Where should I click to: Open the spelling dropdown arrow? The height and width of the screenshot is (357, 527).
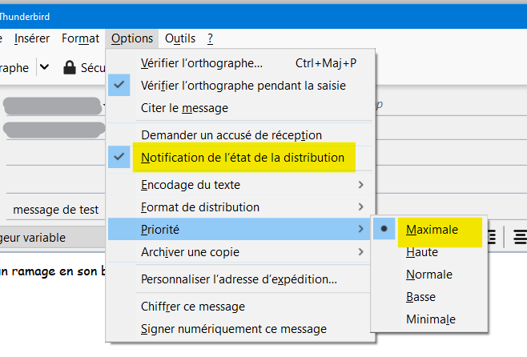click(x=44, y=67)
